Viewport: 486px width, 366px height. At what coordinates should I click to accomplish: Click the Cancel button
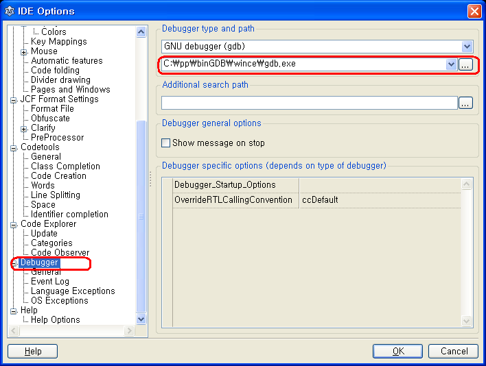point(454,351)
